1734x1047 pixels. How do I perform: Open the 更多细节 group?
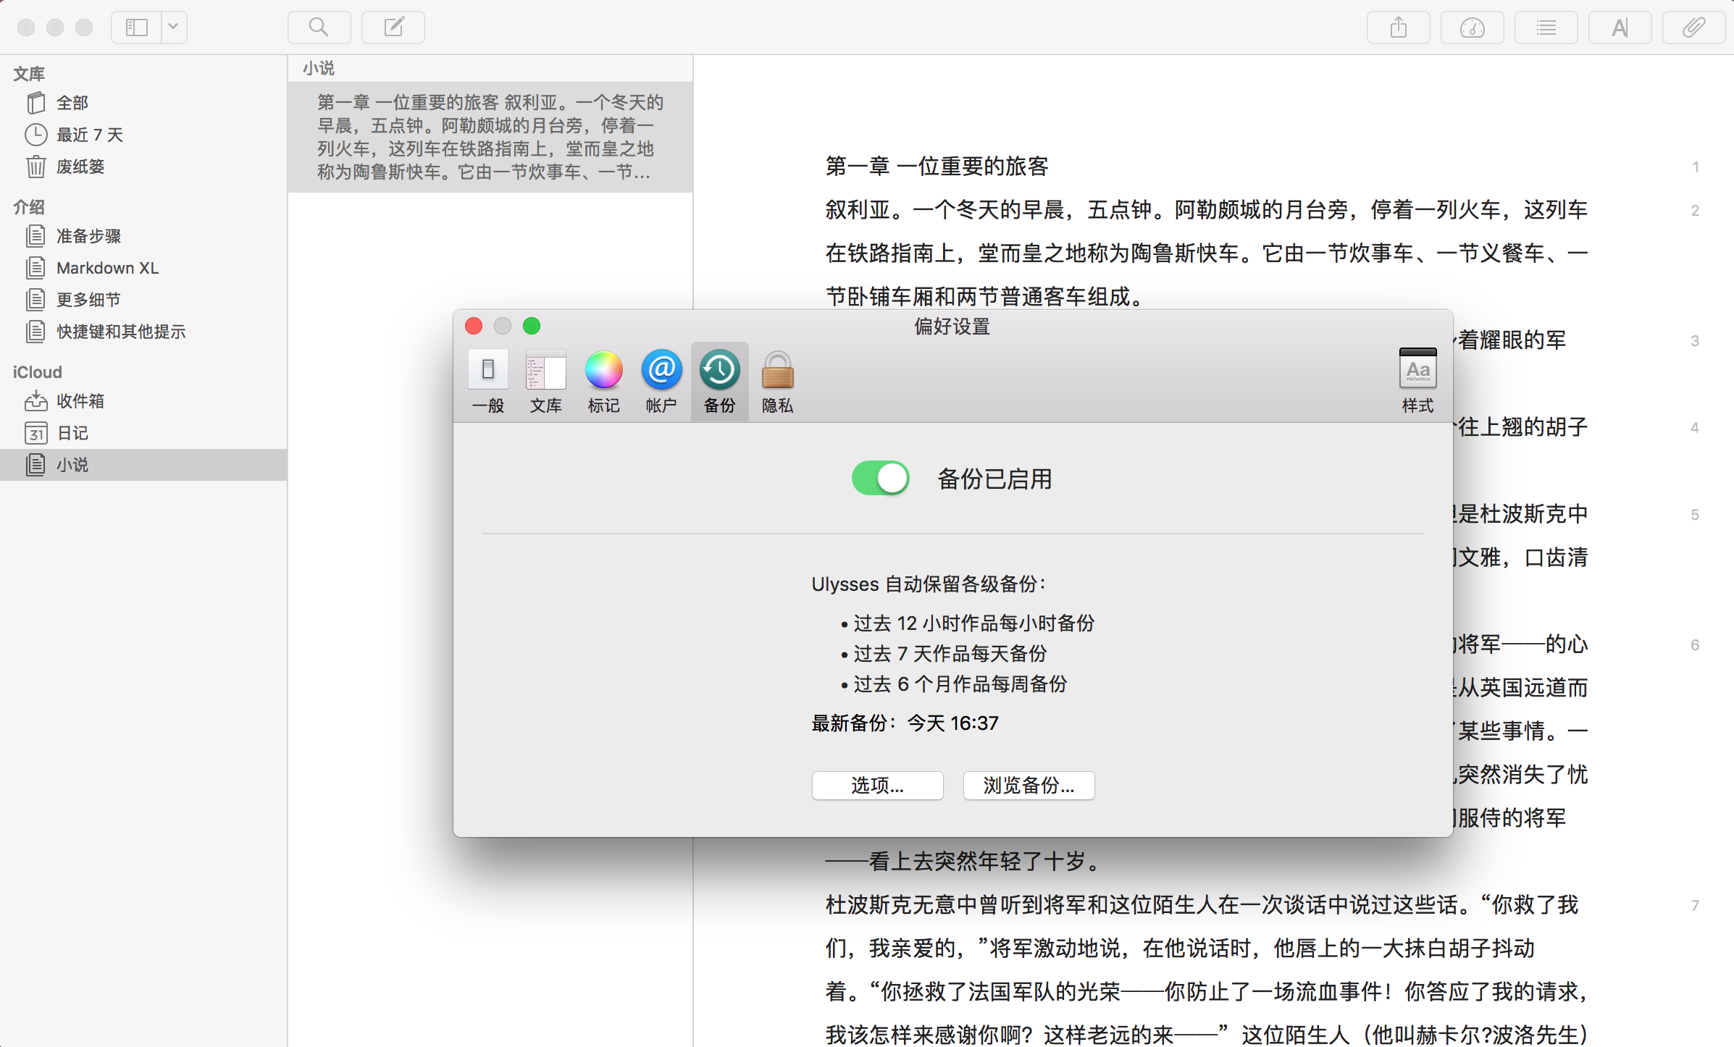(144, 300)
